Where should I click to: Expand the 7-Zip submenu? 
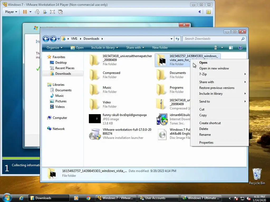[x=220, y=74]
